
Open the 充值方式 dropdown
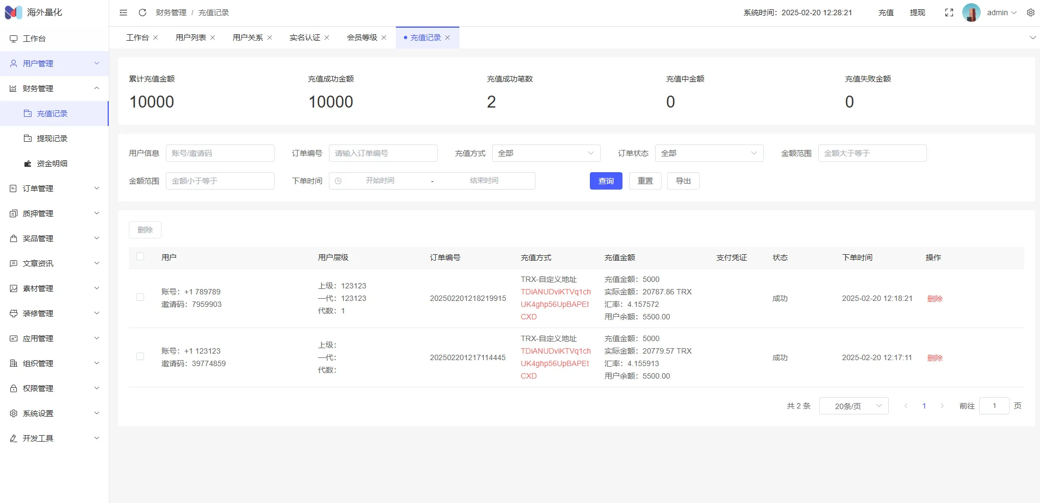point(546,153)
